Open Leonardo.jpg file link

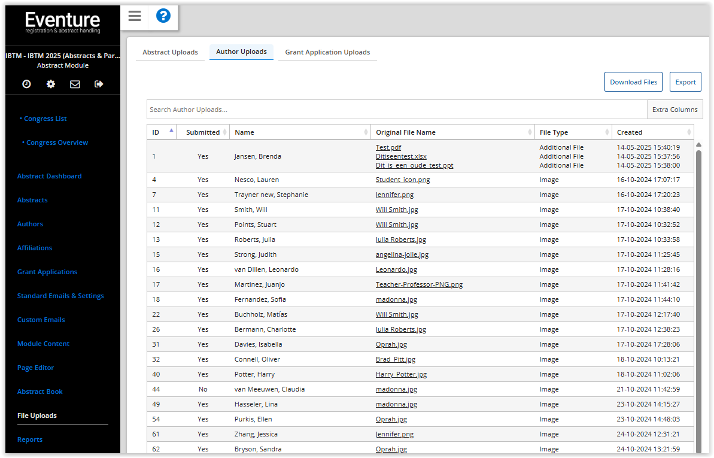coord(396,269)
